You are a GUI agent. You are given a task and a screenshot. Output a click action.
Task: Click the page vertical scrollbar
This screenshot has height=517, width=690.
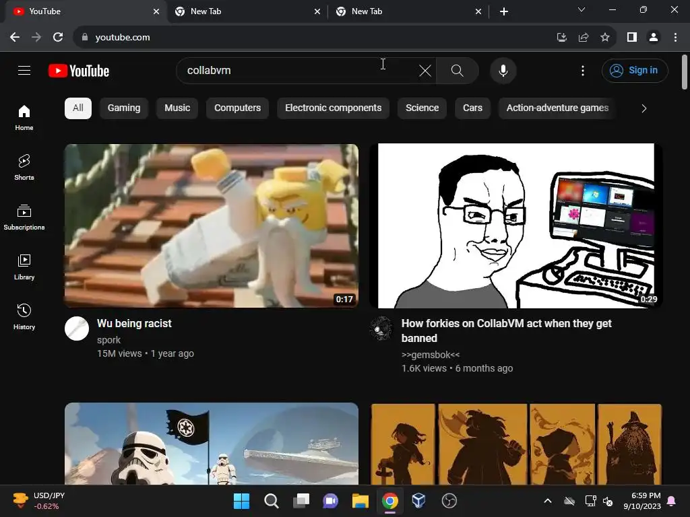685,72
